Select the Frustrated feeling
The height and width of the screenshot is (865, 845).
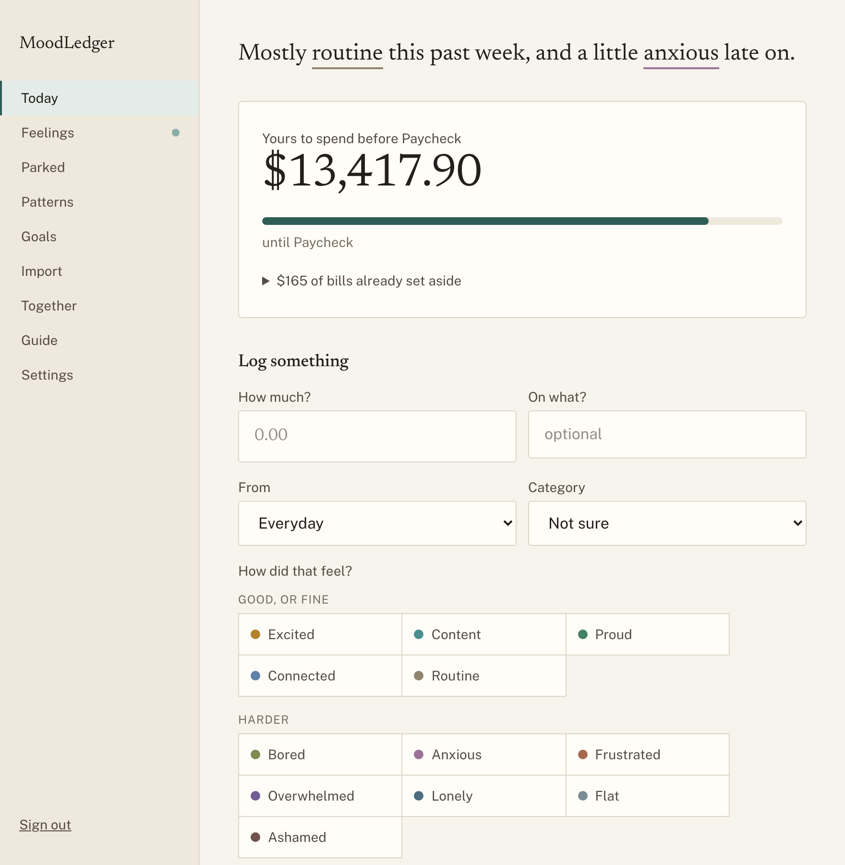point(648,754)
